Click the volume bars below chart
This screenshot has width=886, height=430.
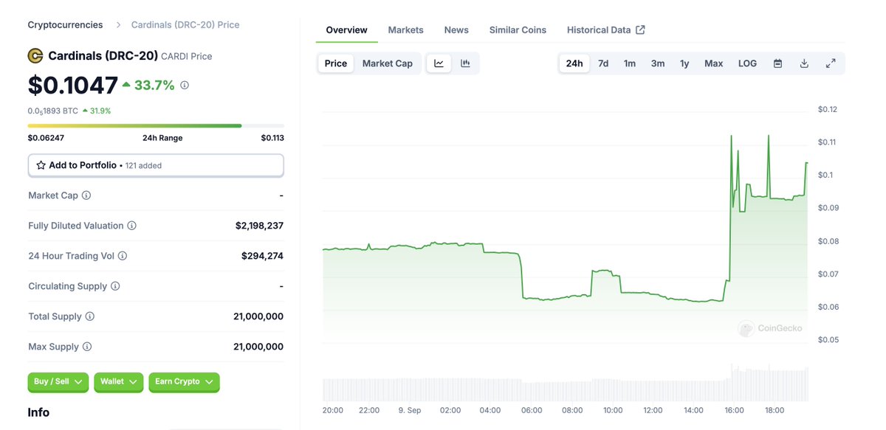565,384
